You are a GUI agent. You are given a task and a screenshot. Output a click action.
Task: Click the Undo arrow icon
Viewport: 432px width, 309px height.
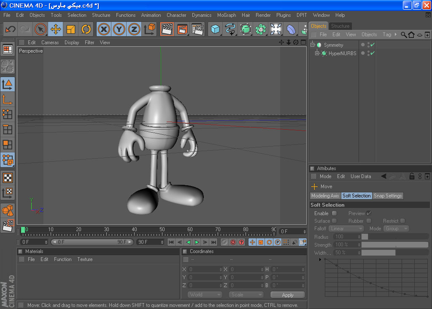(x=11, y=29)
